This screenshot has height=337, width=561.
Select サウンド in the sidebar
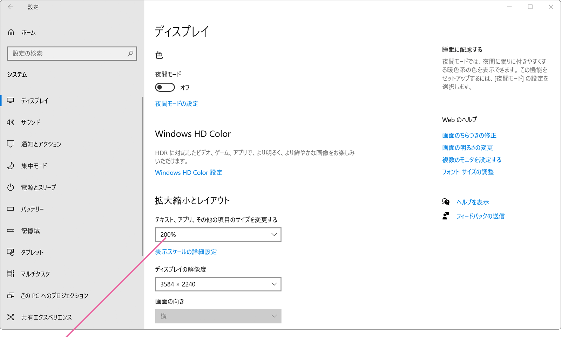[72, 122]
